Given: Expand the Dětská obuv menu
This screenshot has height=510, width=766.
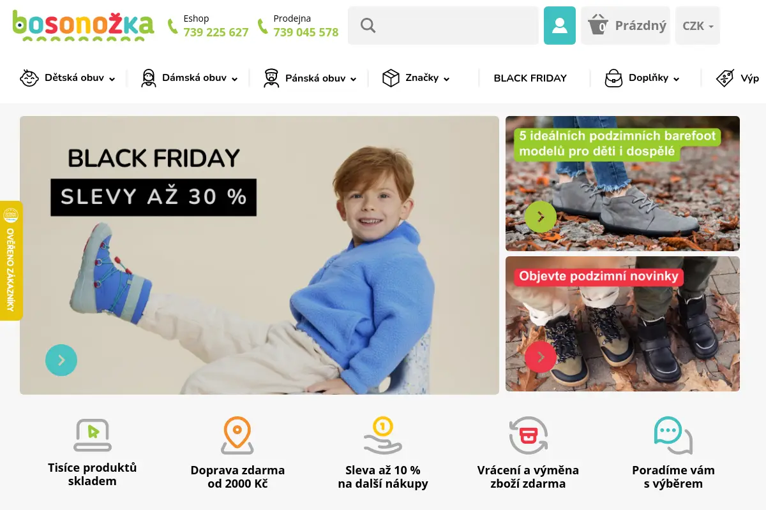Looking at the screenshot, I should pos(68,78).
